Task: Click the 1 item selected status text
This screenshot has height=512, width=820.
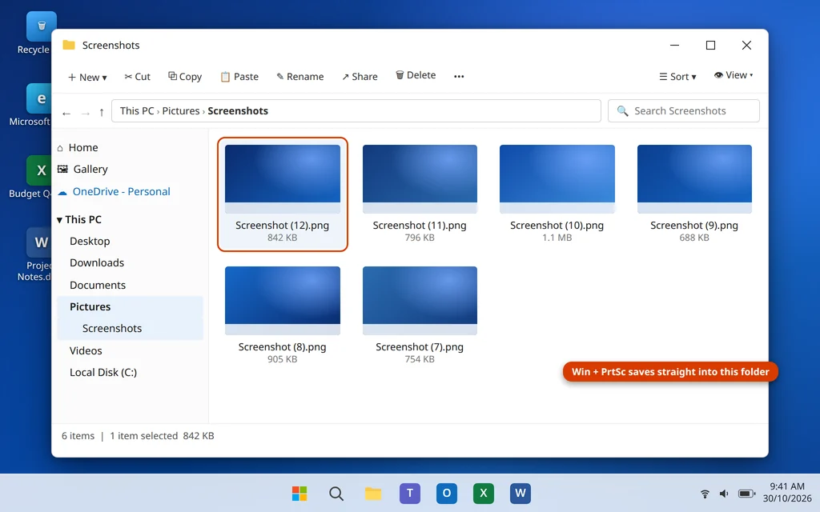Action: tap(144, 436)
